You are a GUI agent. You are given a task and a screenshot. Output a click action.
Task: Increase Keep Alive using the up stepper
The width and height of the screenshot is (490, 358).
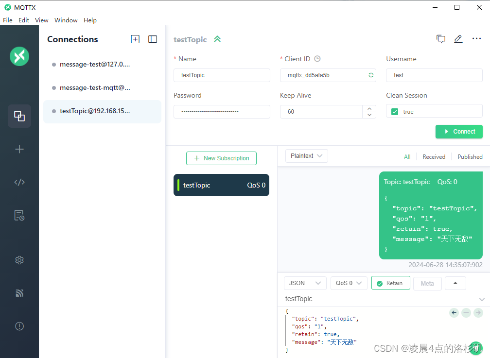[x=369, y=108]
